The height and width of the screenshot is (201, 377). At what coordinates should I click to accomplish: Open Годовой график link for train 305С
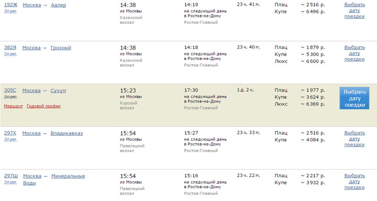tap(44, 106)
